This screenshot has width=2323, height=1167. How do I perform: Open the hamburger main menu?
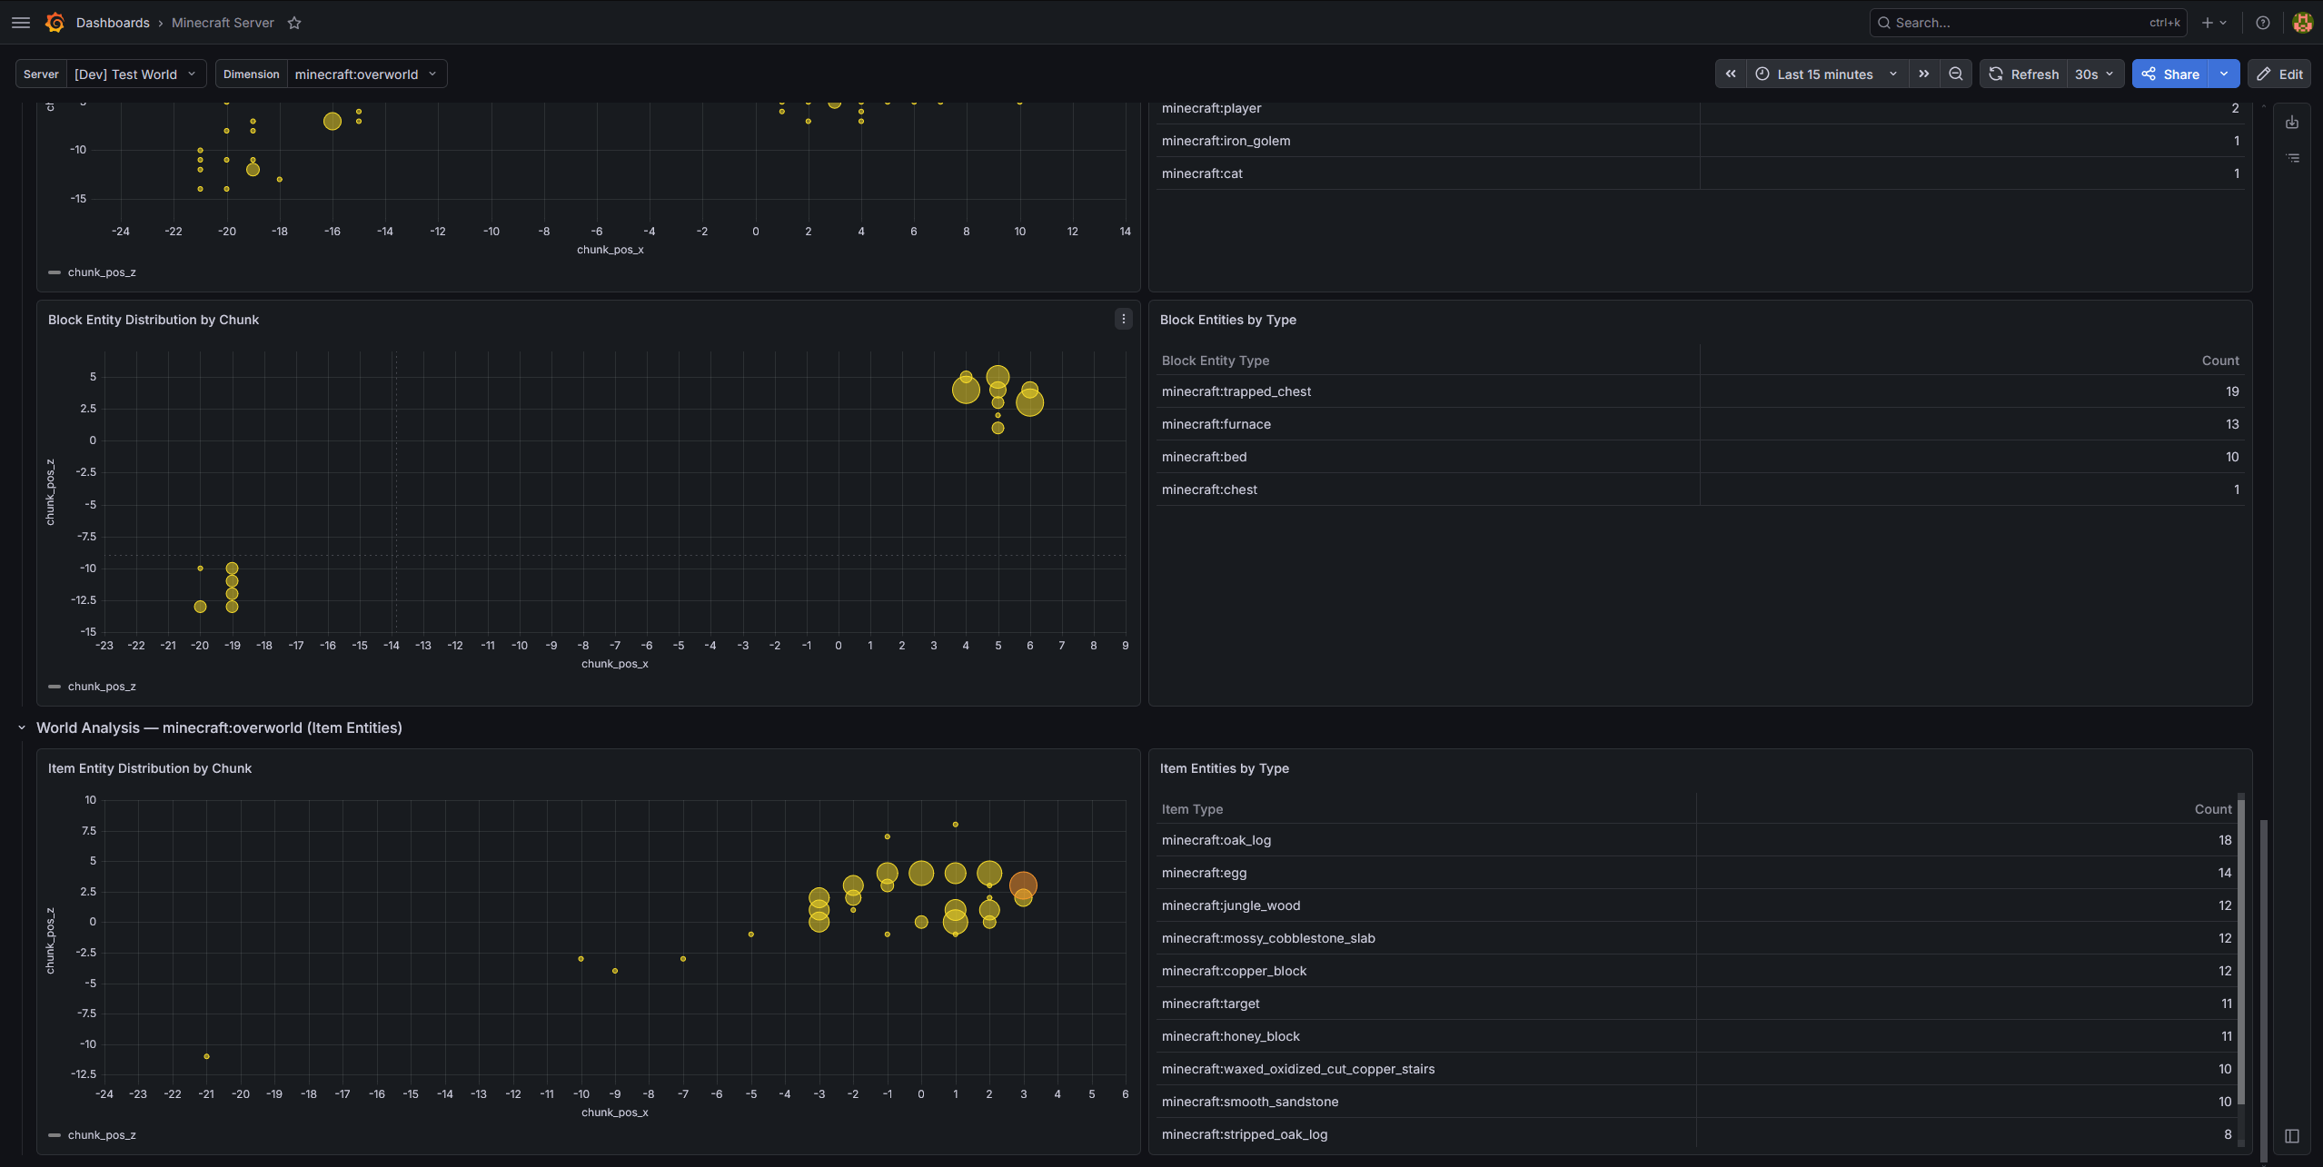(x=21, y=23)
